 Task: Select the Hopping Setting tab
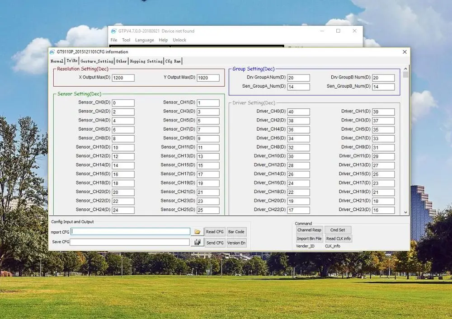[x=146, y=61]
